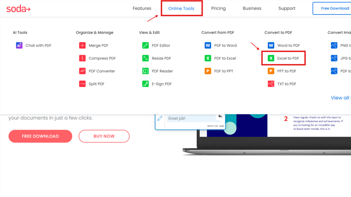The width and height of the screenshot is (351, 197).
Task: Open the Features menu
Action: point(142,8)
